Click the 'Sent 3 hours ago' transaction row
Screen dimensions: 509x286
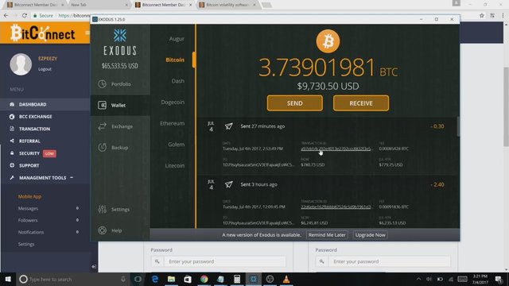point(327,184)
